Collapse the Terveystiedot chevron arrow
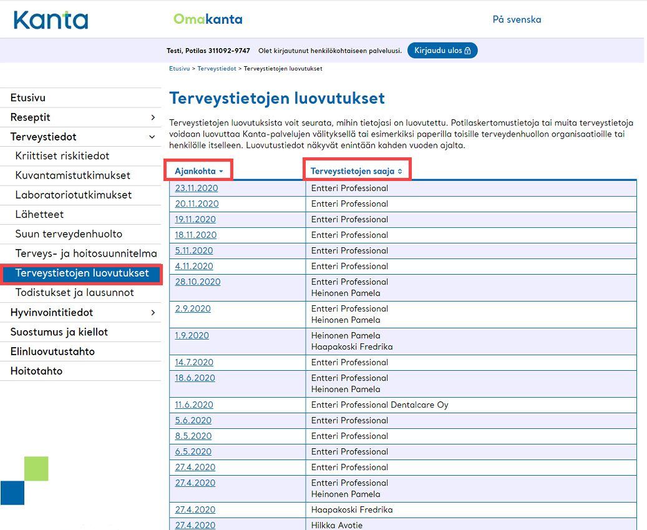 click(x=152, y=137)
